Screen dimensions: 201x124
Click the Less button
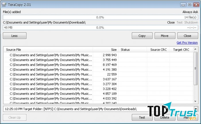click(x=15, y=36)
